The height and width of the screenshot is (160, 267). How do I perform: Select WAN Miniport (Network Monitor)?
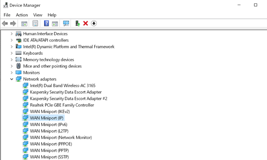61,137
